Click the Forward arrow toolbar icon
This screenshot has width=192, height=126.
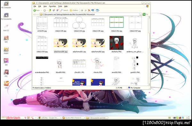coord(44,11)
